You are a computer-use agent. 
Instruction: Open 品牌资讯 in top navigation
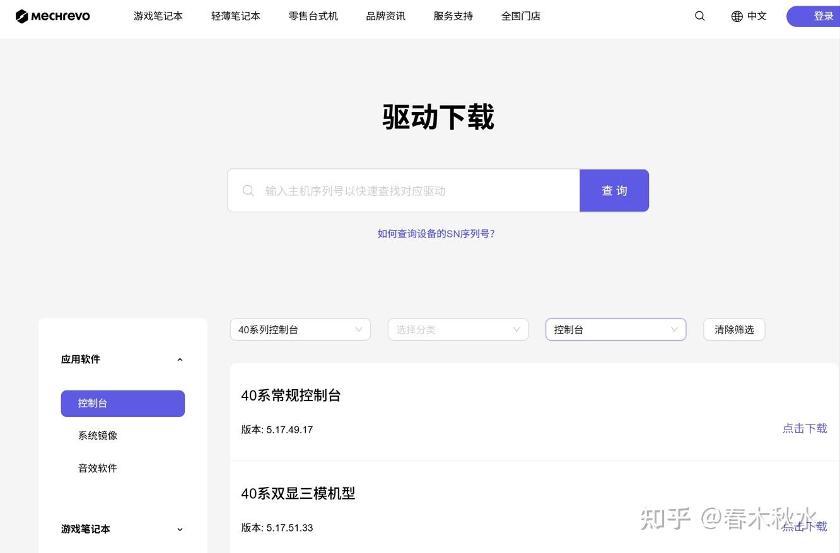pos(386,16)
